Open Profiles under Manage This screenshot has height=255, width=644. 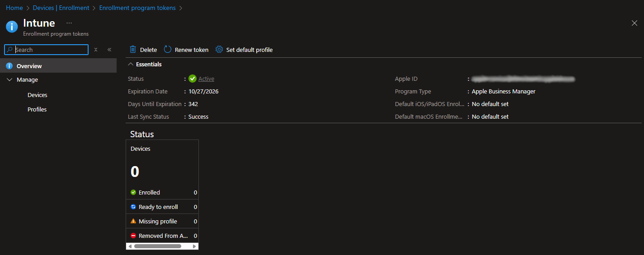(37, 110)
